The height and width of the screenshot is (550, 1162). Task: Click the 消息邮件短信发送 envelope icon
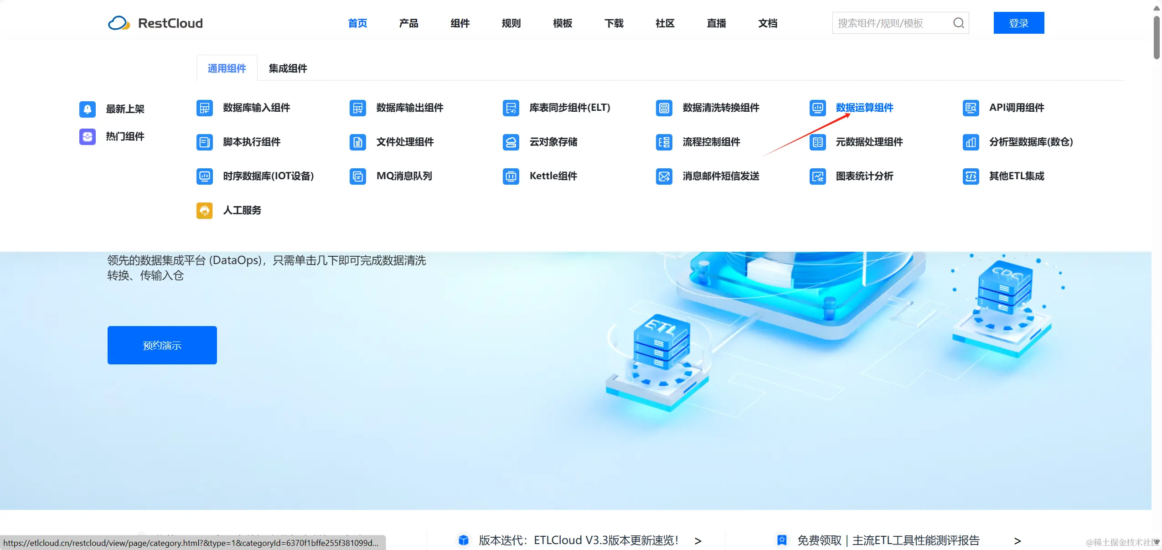point(664,176)
